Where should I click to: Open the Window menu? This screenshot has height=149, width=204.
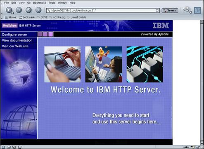tap(62, 3)
